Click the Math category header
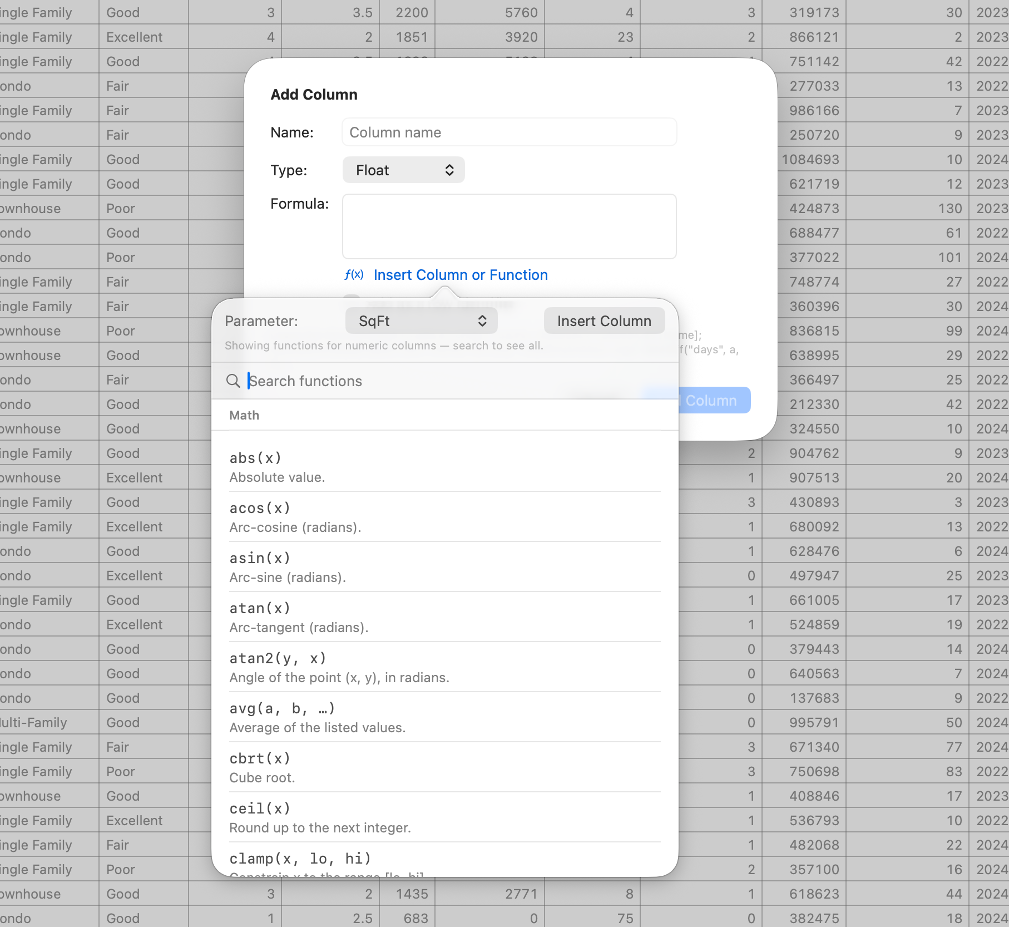The width and height of the screenshot is (1009, 927). [x=244, y=415]
